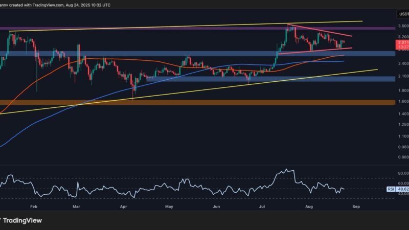The width and height of the screenshot is (409, 230).
Task: Click the Jun label on the time axis
Action: pyautogui.click(x=216, y=206)
